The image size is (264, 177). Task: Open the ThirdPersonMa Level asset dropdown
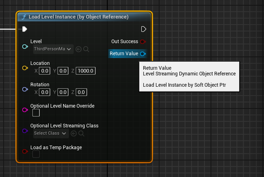[53, 49]
